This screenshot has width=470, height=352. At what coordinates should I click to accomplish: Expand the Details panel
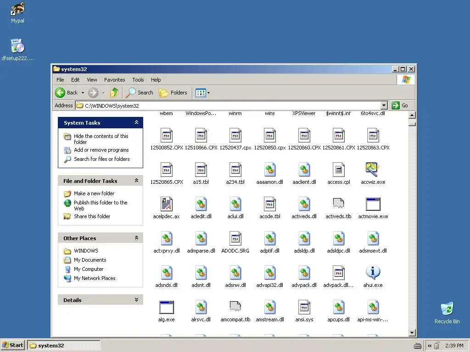point(136,300)
